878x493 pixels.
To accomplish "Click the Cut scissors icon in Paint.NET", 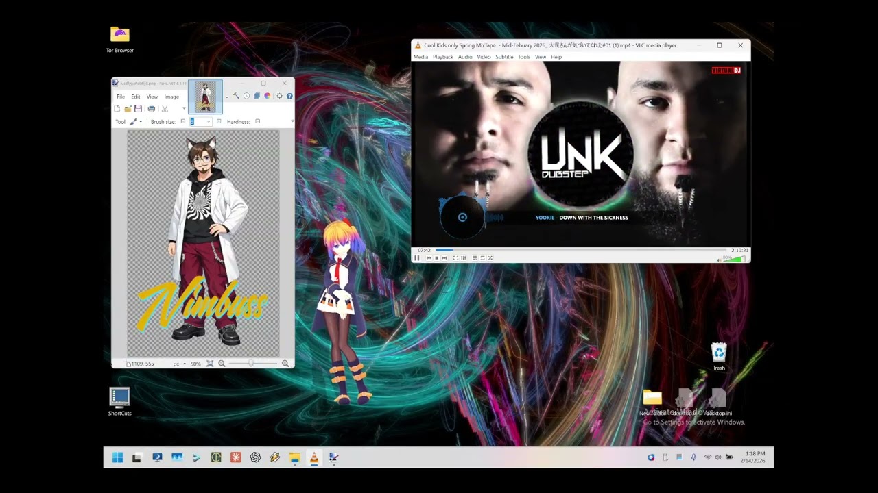I will pos(165,108).
